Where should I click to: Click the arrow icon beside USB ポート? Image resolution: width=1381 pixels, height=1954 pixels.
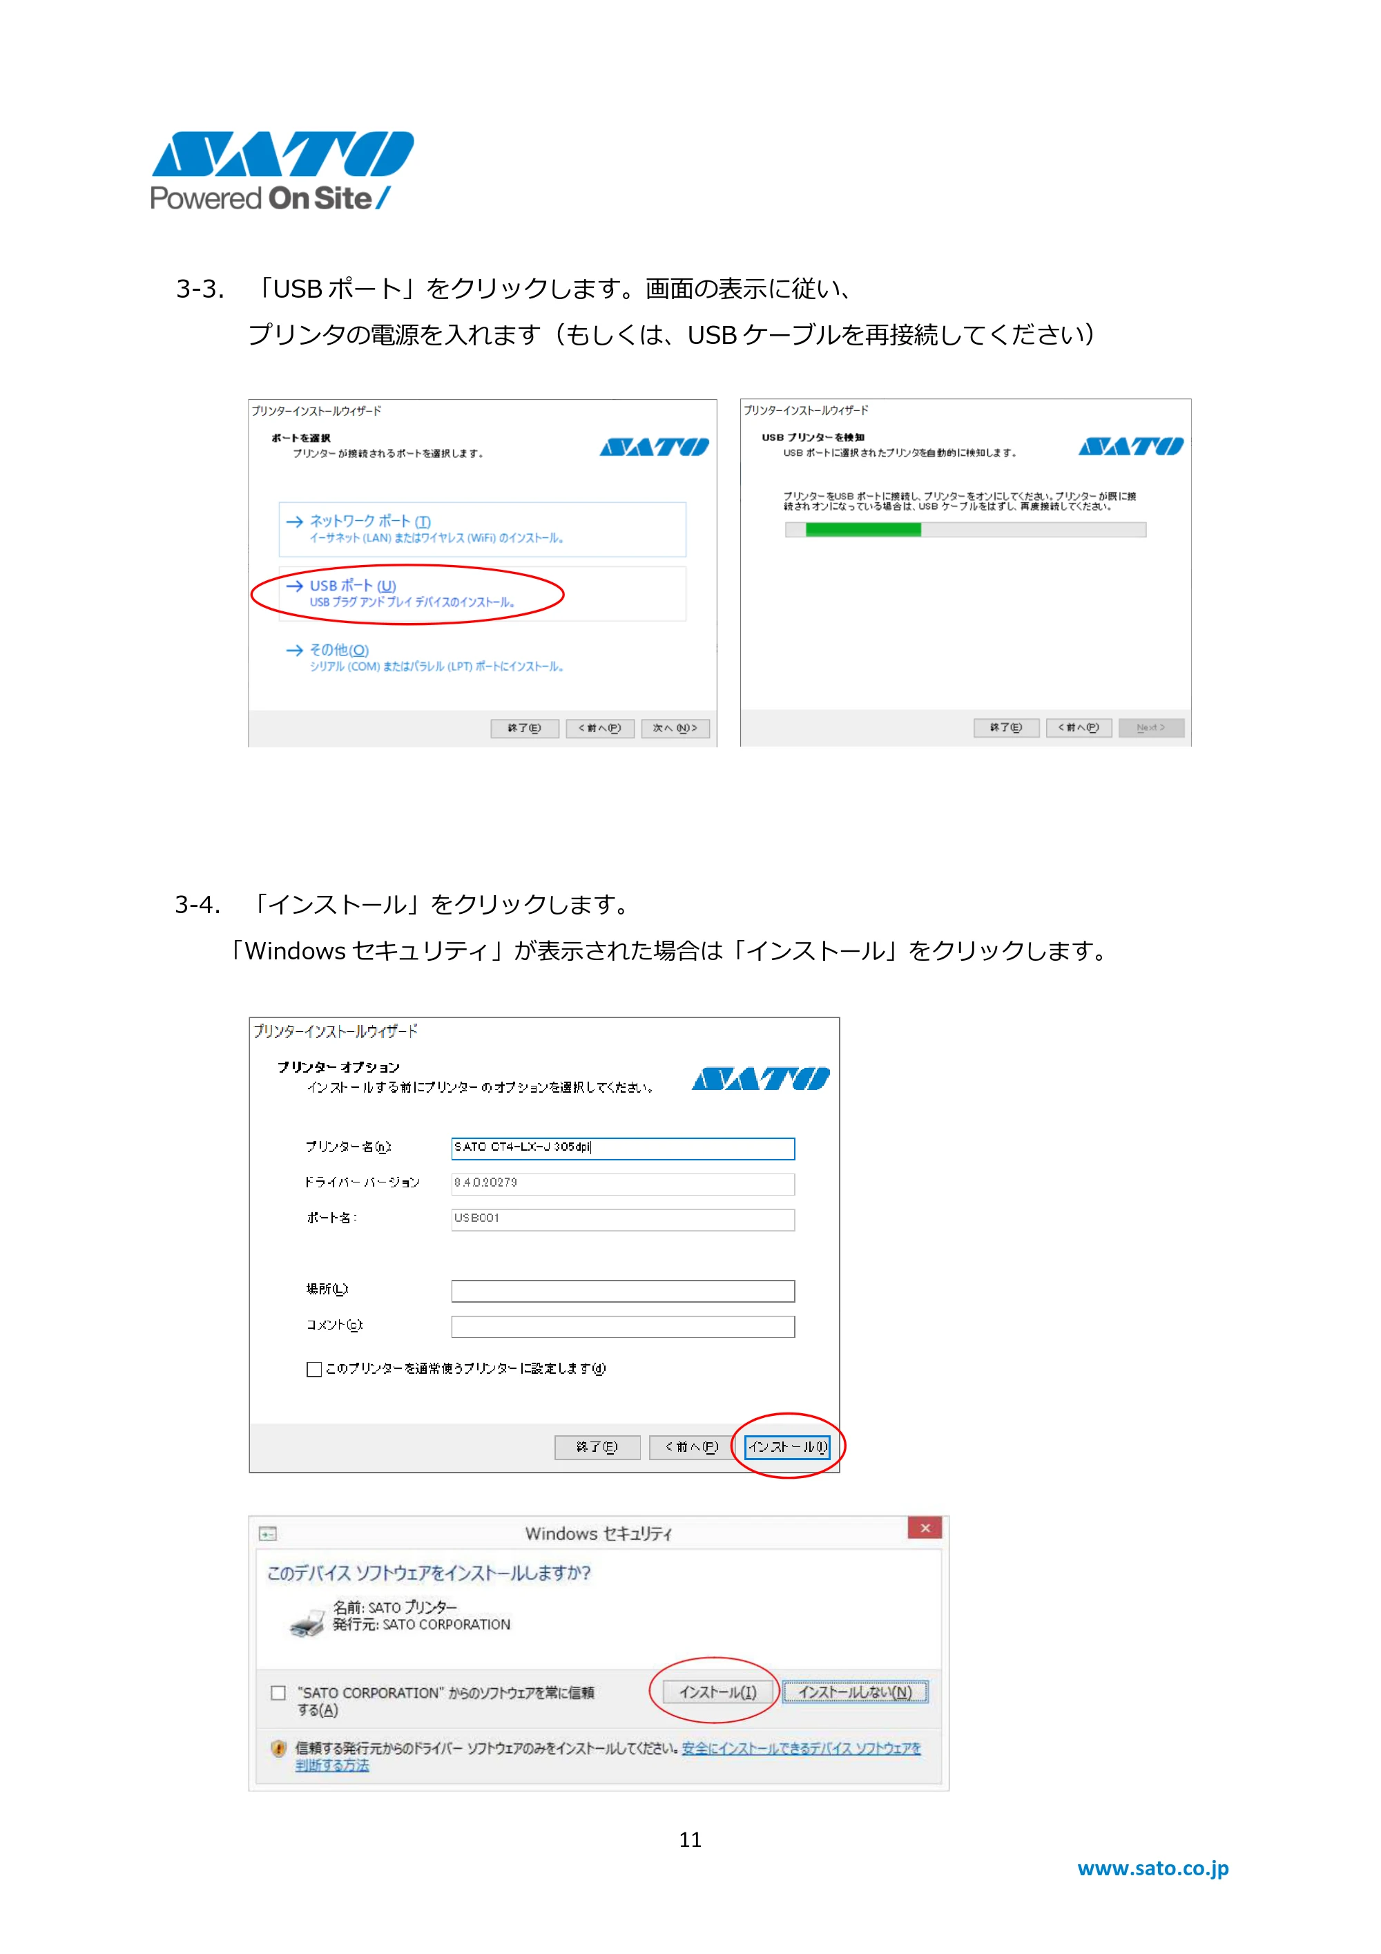(x=294, y=586)
